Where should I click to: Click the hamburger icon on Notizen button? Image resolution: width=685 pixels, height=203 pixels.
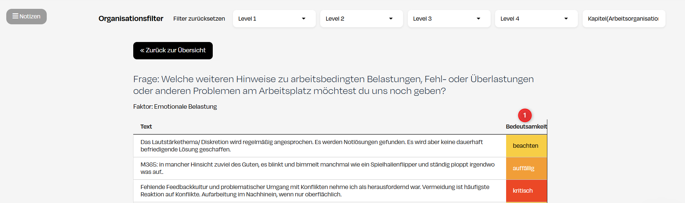15,16
